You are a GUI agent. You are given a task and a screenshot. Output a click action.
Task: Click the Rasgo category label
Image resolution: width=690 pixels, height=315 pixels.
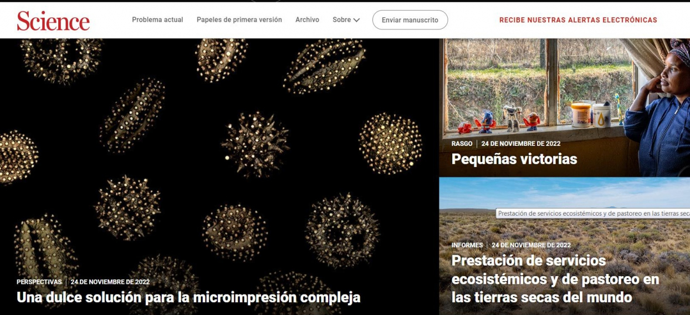(x=462, y=144)
